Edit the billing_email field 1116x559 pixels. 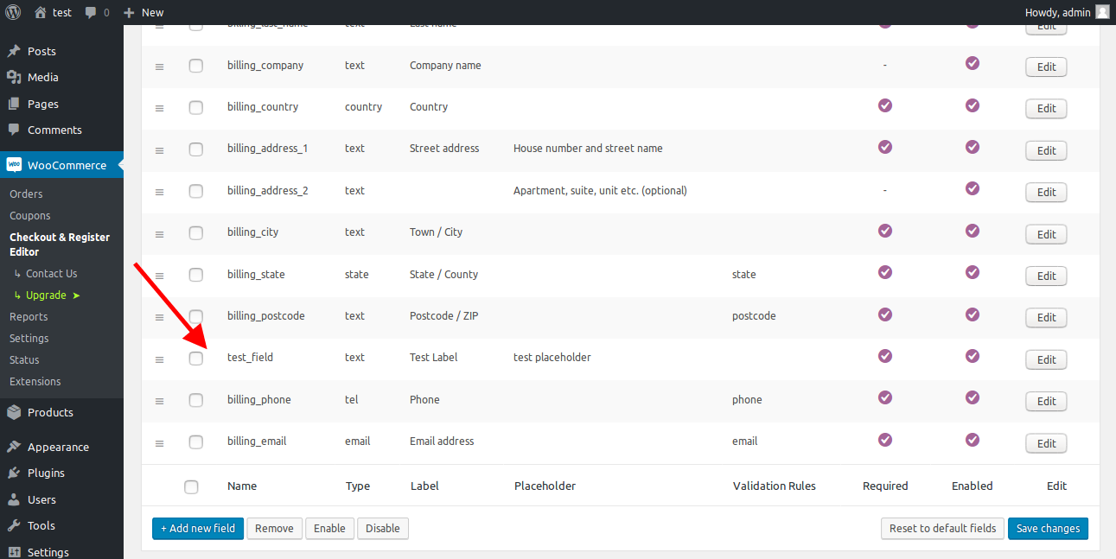pyautogui.click(x=1046, y=443)
